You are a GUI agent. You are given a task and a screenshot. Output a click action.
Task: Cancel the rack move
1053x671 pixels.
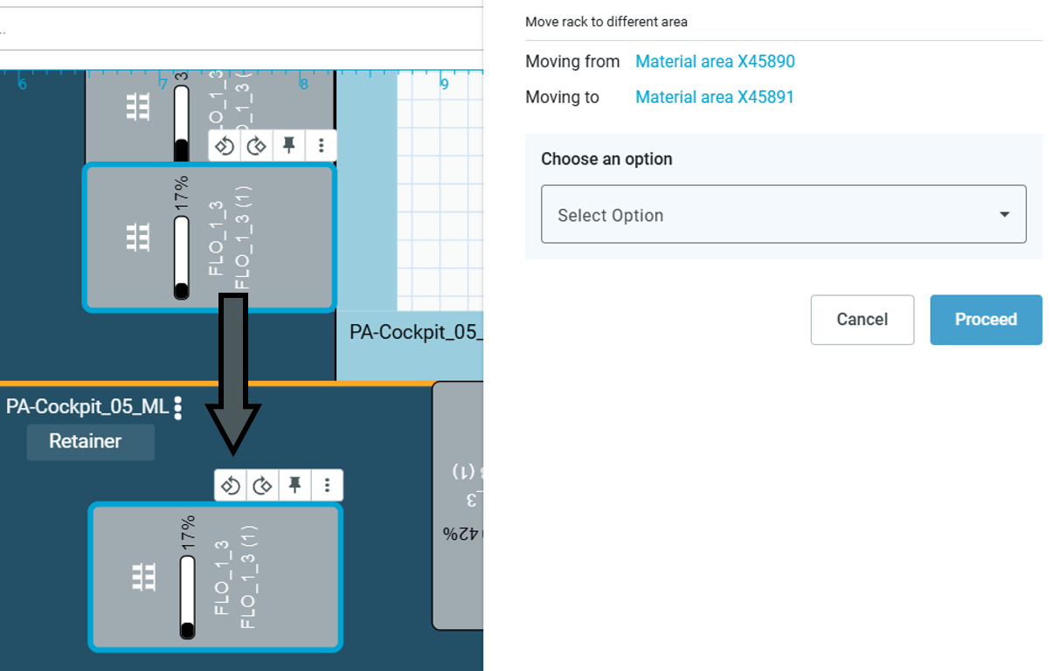click(862, 320)
